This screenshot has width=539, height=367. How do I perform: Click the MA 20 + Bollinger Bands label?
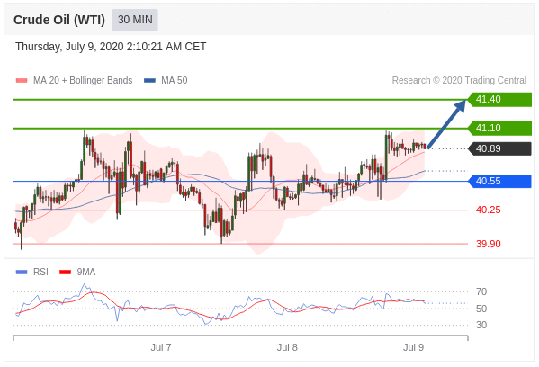tap(83, 80)
